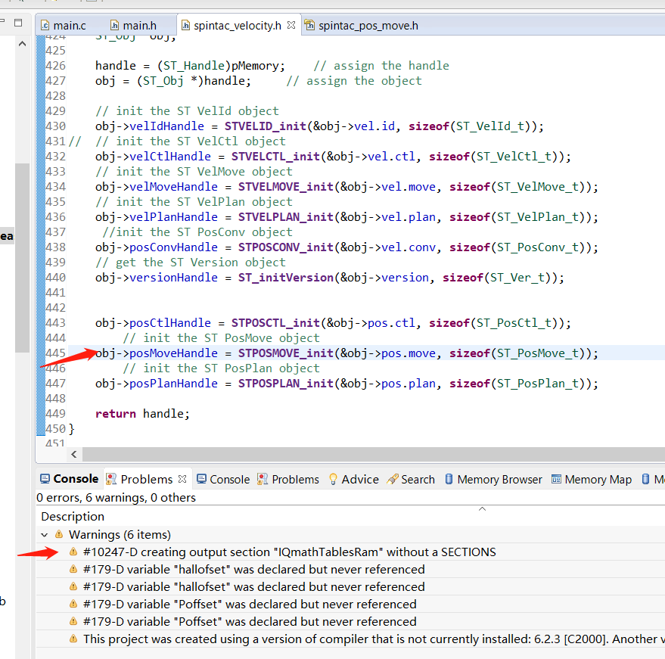Click the return handle statement
Viewport: 665px width, 659px height.
pos(142,414)
